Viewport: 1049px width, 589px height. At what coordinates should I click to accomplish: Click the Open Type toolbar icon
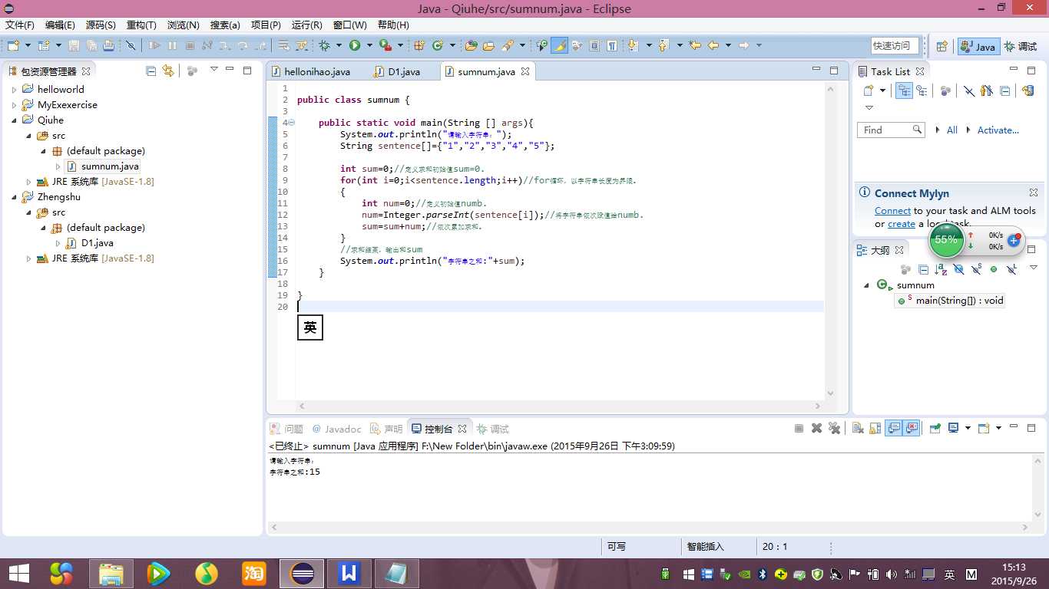tap(471, 46)
